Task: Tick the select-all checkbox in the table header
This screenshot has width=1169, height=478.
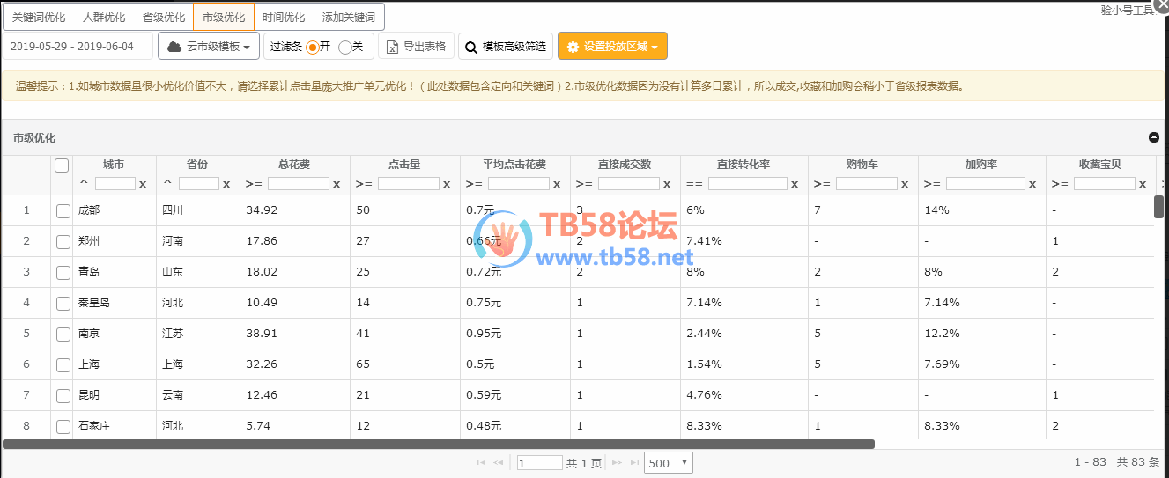Action: point(62,165)
